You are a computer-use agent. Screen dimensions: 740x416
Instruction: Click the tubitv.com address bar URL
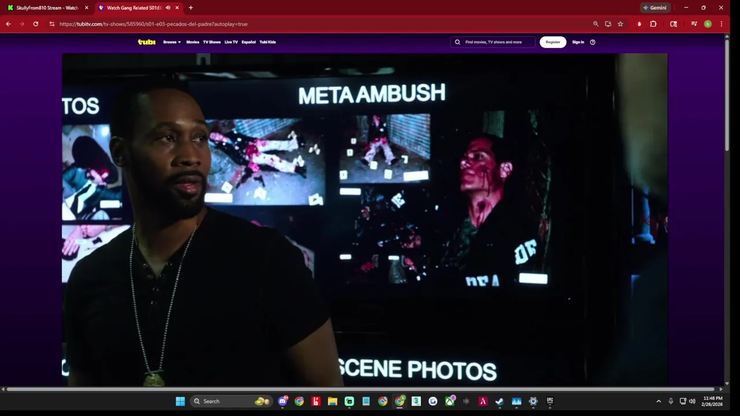[x=154, y=24]
